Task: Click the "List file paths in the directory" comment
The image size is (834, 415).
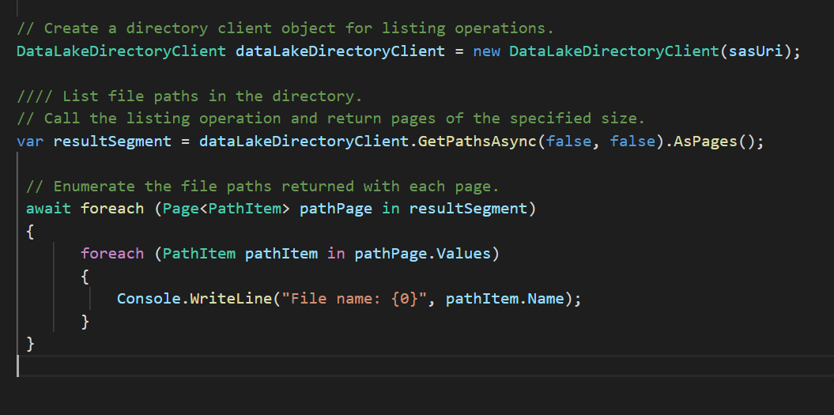Action: tap(190, 96)
